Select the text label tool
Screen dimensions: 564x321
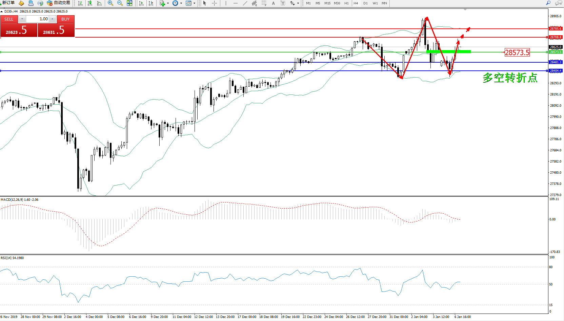(x=274, y=3)
